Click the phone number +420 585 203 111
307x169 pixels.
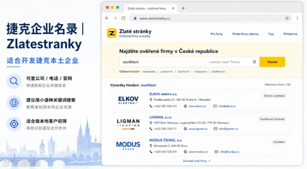(x=165, y=129)
